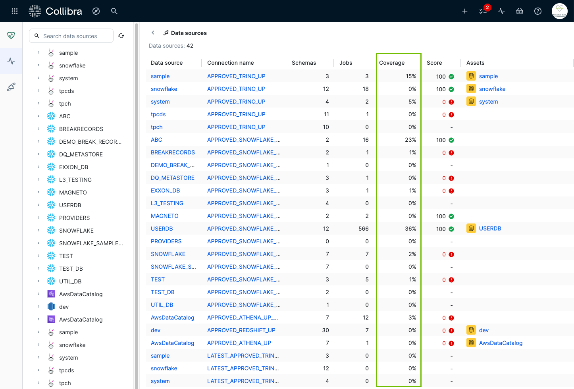Screen dimensions: 574x389
Task: Open the apps grid icon top left
Action: (x=15, y=11)
